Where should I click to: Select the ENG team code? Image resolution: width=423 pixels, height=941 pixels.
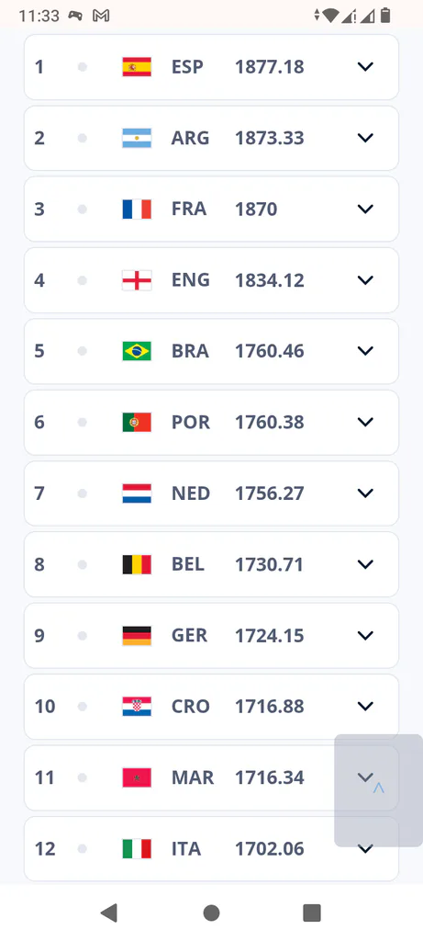[x=191, y=280]
